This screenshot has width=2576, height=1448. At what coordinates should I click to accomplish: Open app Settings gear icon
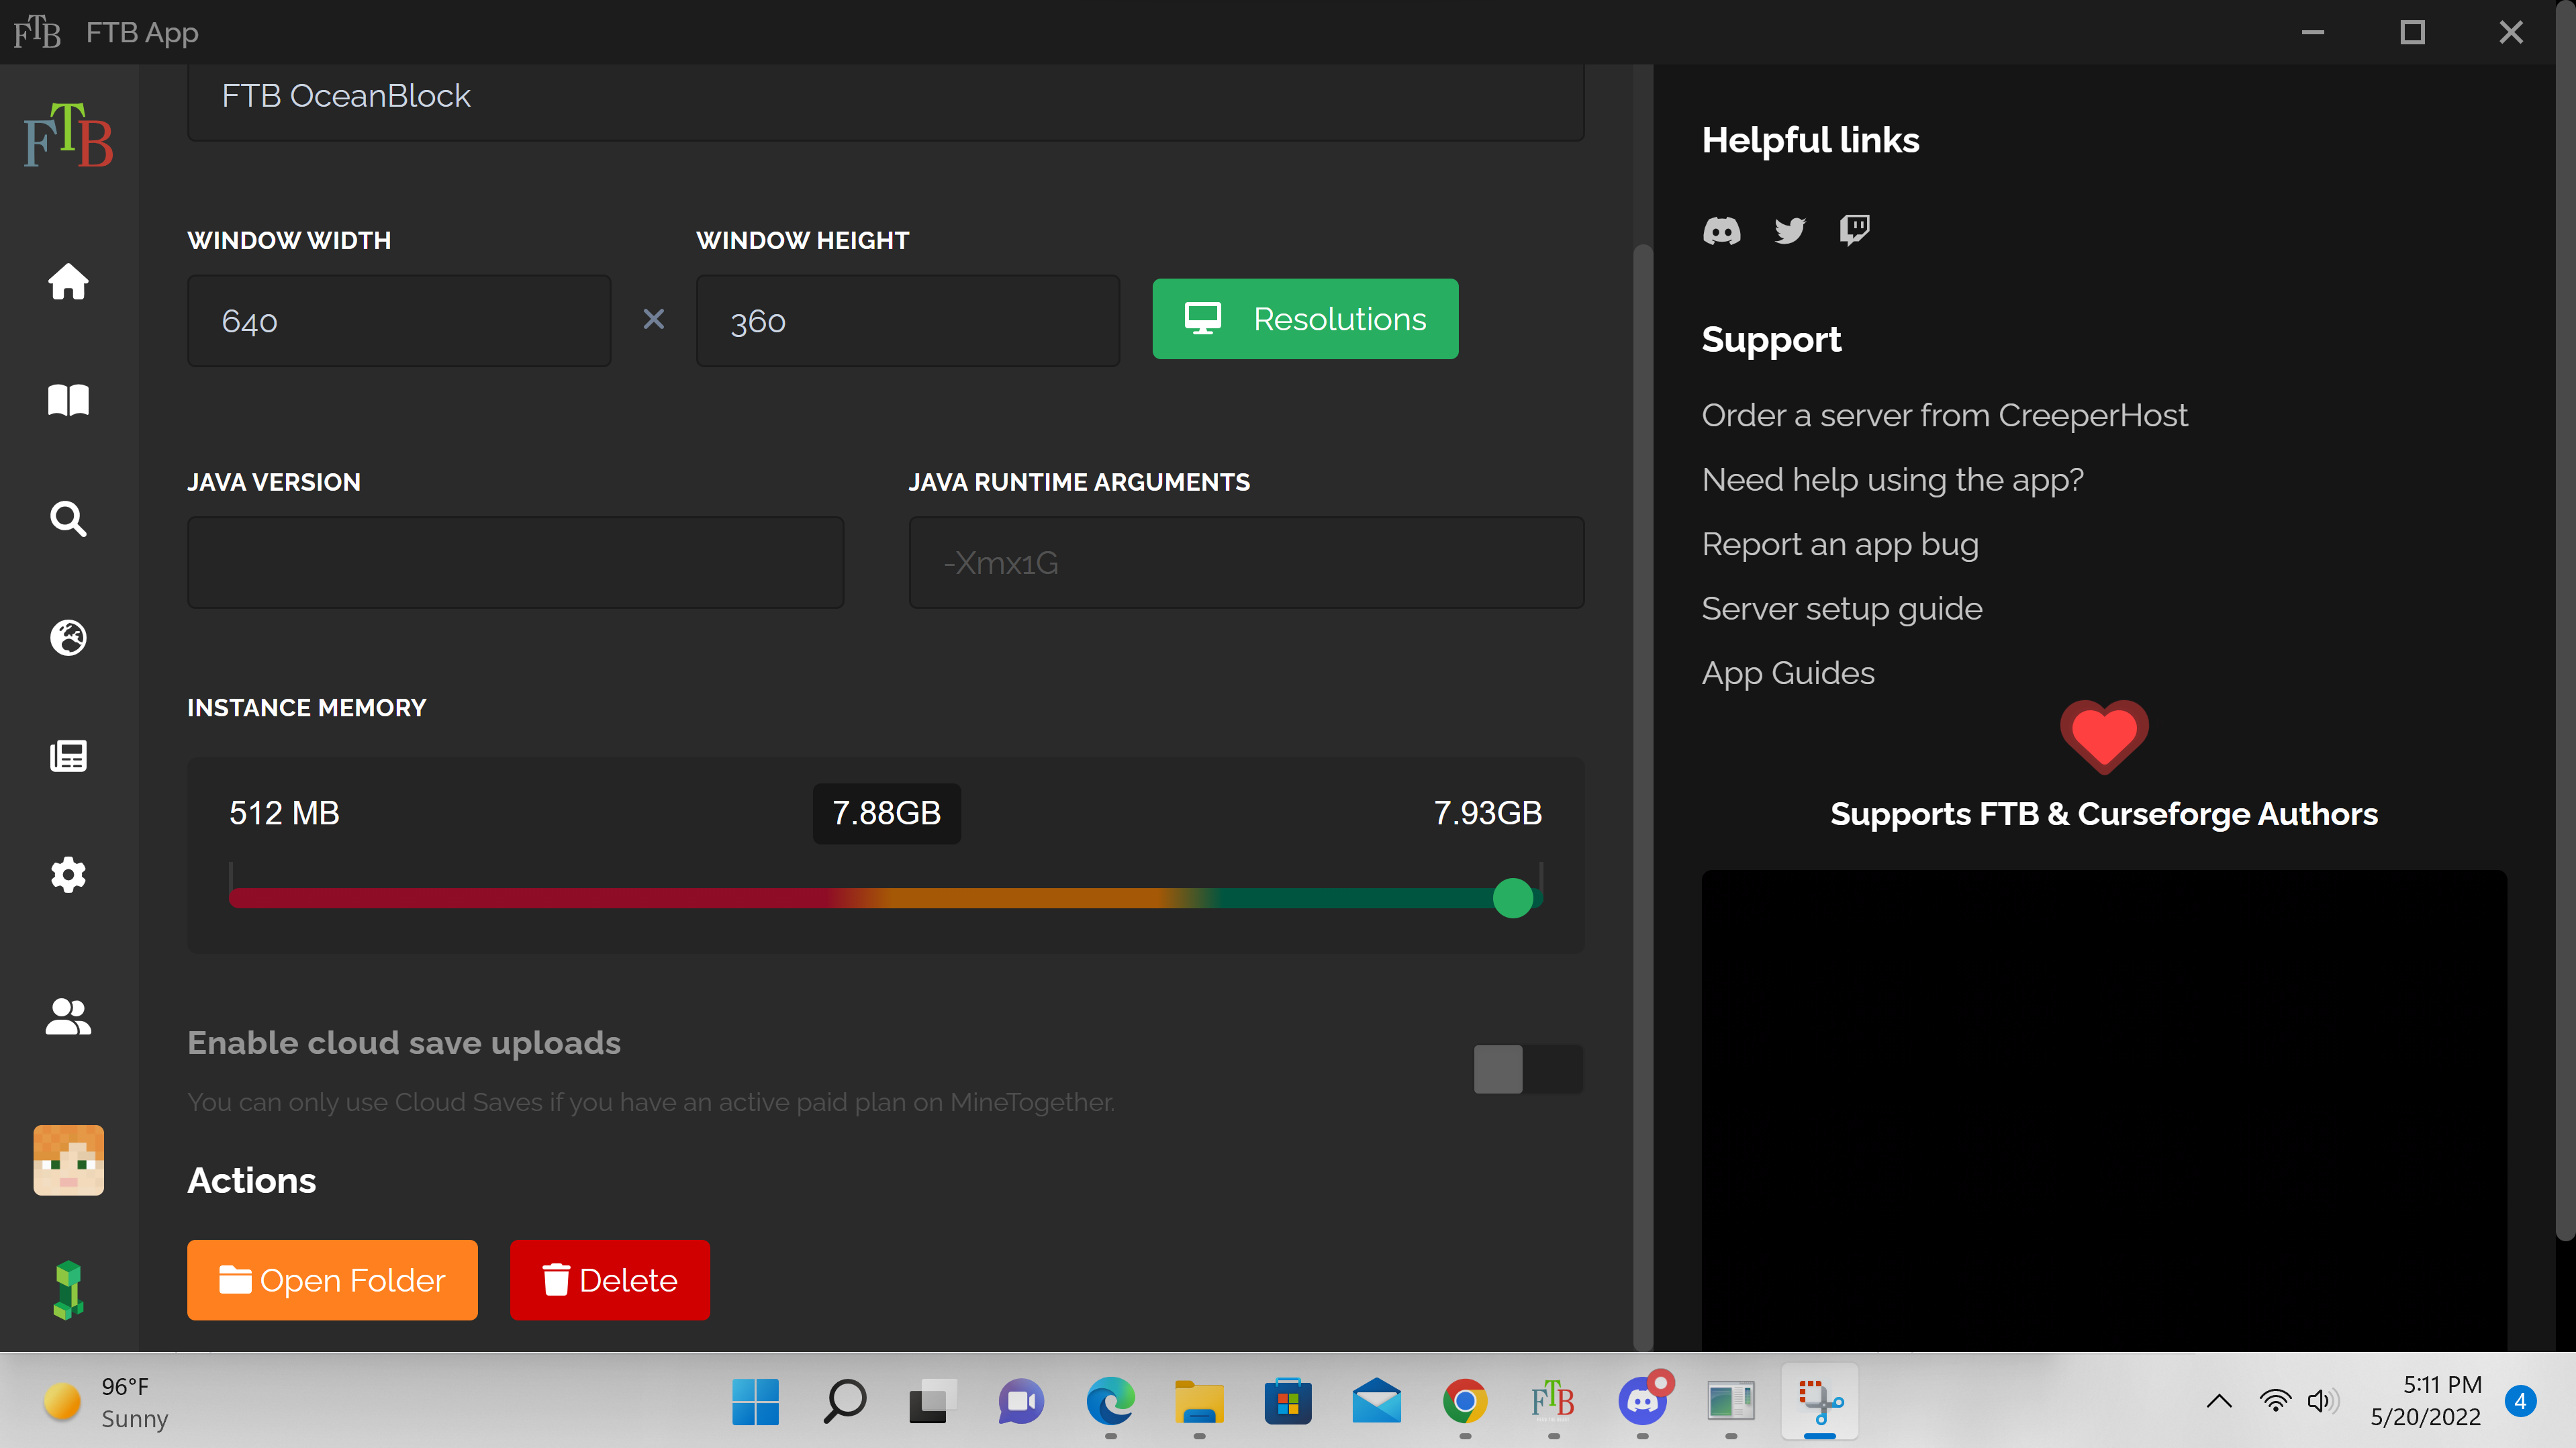tap(68, 875)
